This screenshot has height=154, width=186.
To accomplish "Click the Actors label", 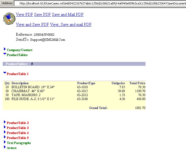I will coord(12,148).
